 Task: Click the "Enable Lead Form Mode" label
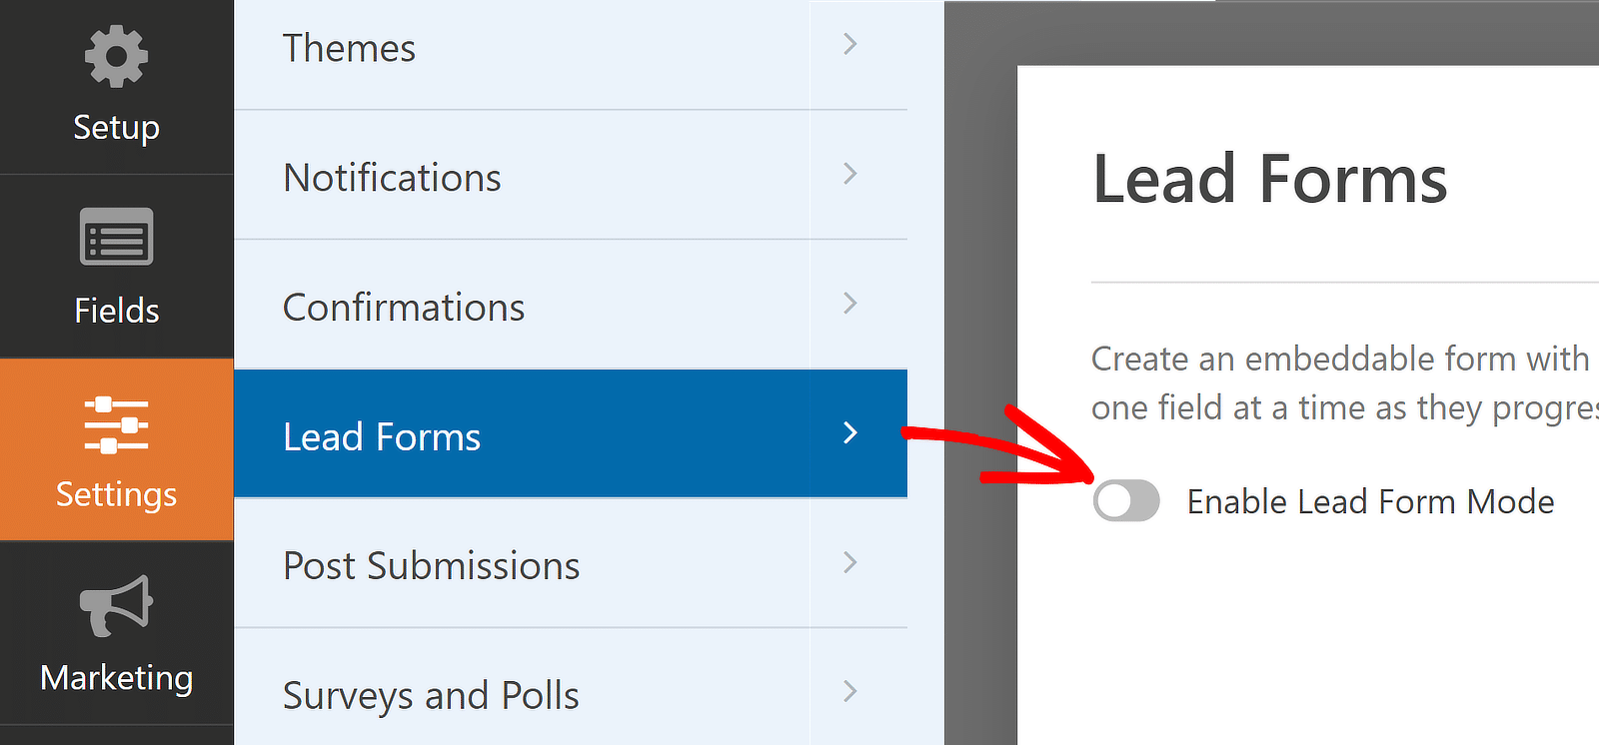pos(1370,501)
